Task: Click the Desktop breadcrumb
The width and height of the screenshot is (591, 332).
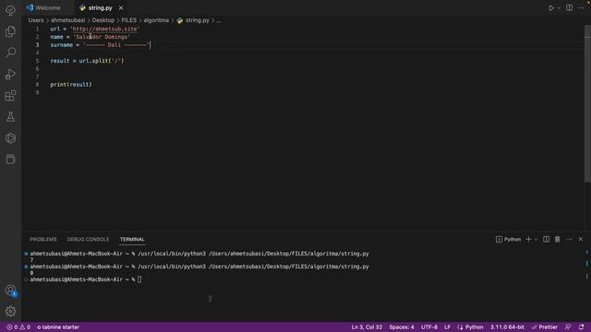Action: point(103,20)
